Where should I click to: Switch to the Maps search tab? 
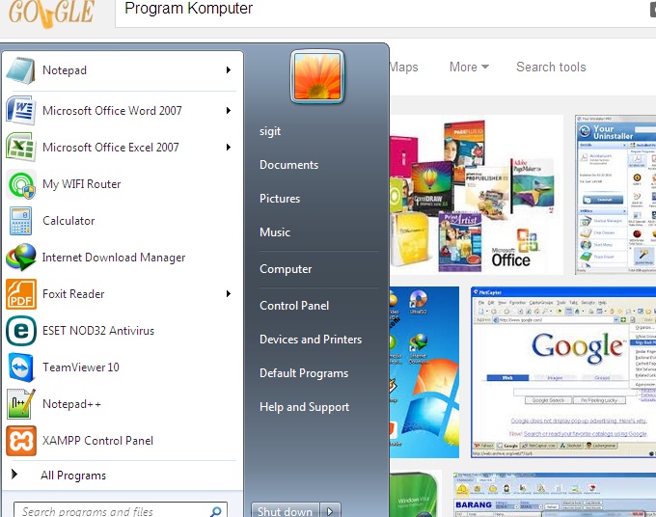click(403, 67)
